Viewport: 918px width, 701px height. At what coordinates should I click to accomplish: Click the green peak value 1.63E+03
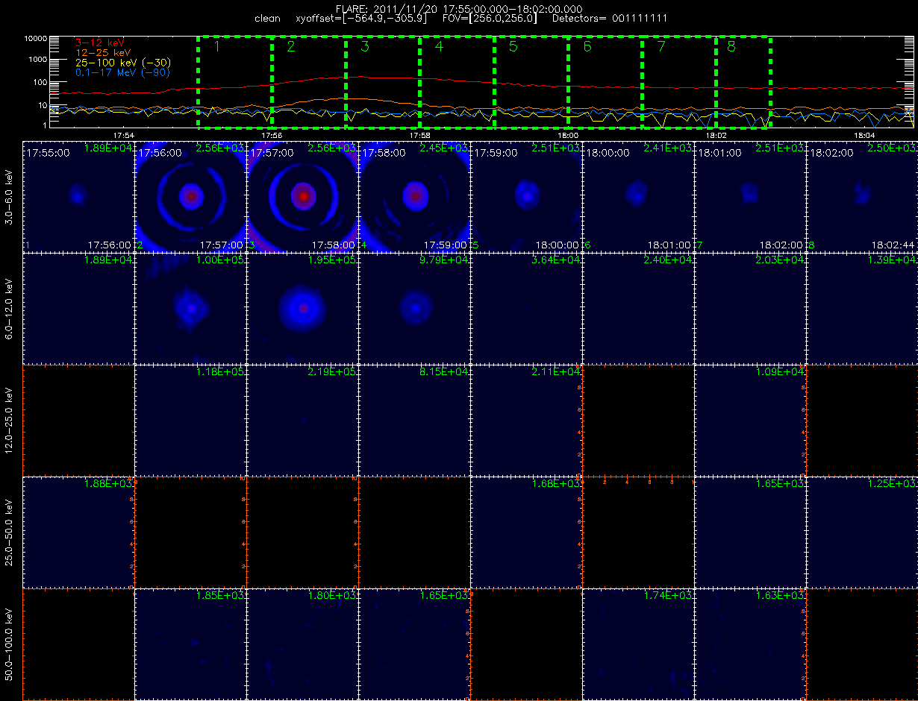780,595
